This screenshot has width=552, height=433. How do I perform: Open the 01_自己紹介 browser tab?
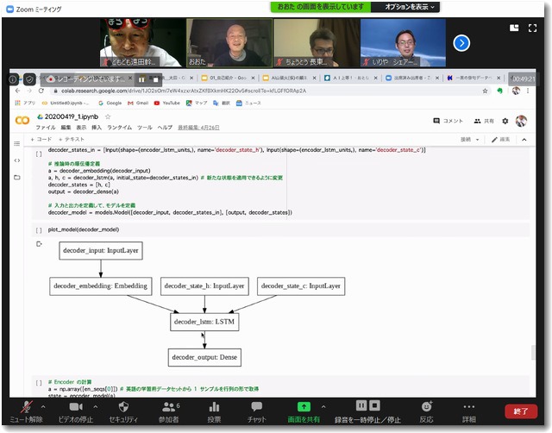228,78
